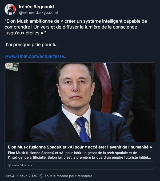160x181 pixels.
Task: Open Irénée Régnauld's profile avatar
Action: click(10, 9)
